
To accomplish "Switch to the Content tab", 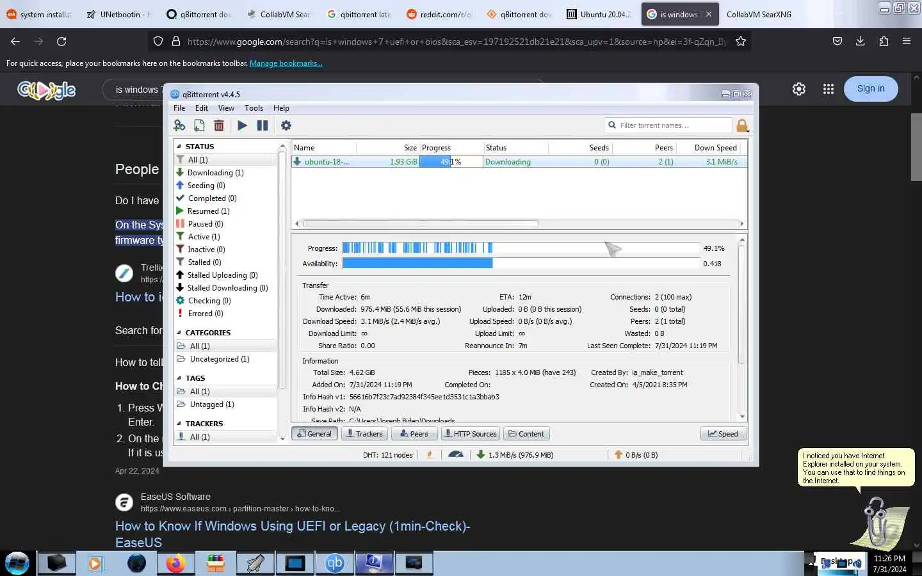I will pos(526,434).
